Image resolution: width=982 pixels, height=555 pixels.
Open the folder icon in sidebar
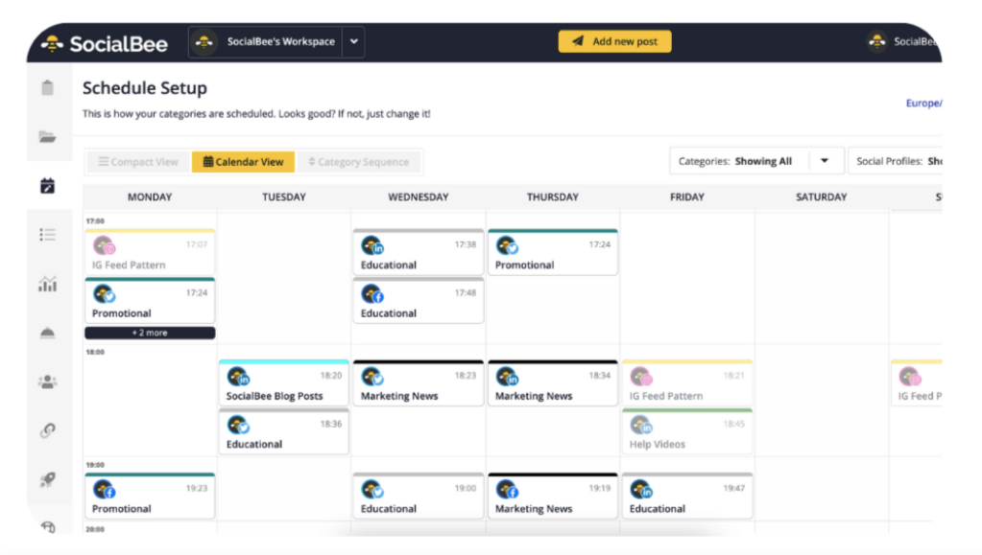48,137
